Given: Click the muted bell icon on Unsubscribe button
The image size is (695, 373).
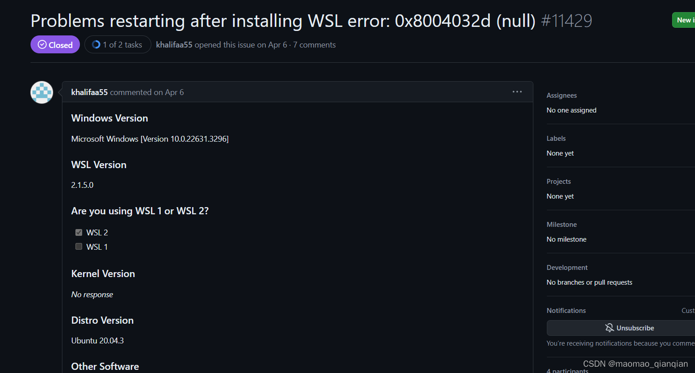Looking at the screenshot, I should [609, 328].
